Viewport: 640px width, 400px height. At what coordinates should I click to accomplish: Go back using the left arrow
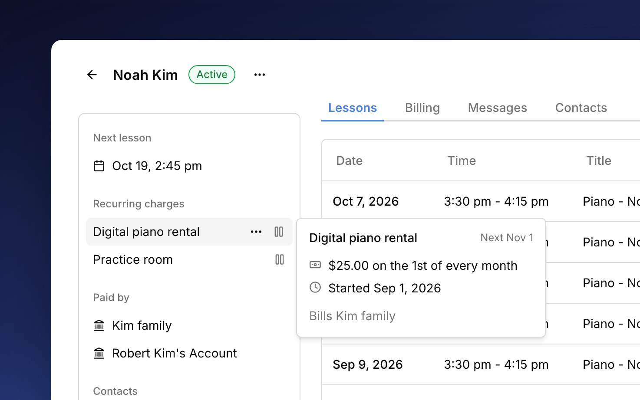click(92, 75)
